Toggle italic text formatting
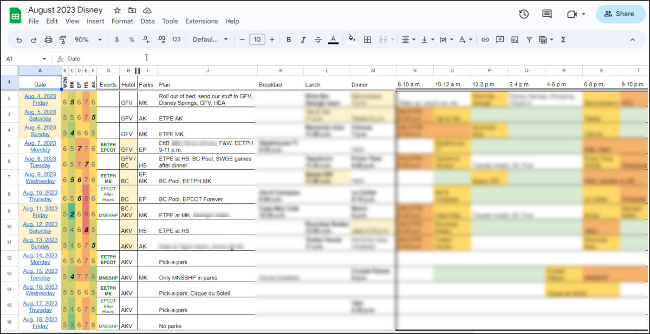This screenshot has width=650, height=334. (303, 39)
